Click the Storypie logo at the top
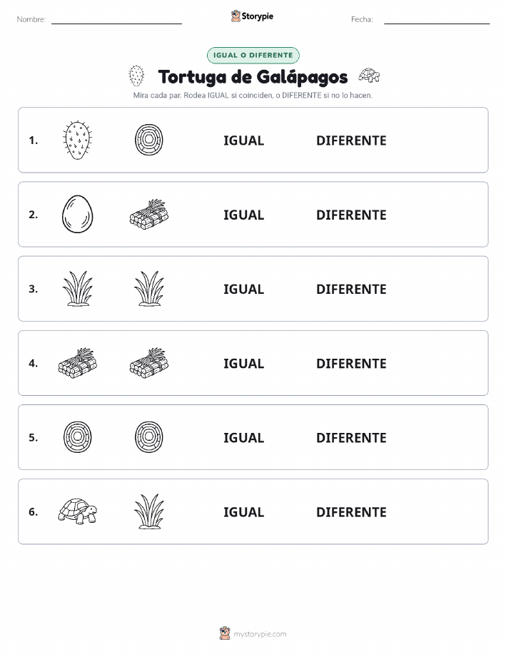Screen dimensions: 506x654 coord(252,16)
